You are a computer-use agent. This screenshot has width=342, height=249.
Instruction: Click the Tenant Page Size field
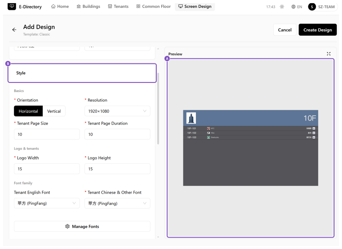point(47,134)
